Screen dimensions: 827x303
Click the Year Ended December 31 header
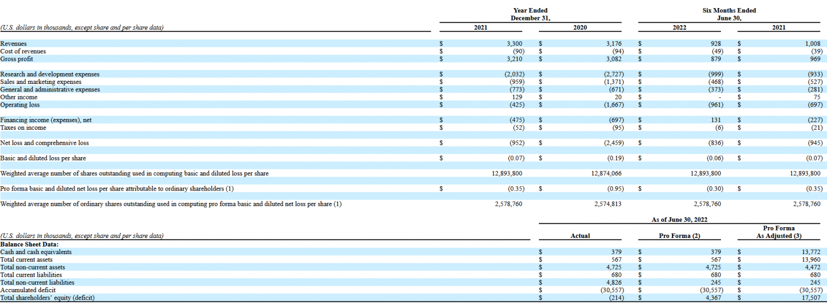click(x=530, y=15)
